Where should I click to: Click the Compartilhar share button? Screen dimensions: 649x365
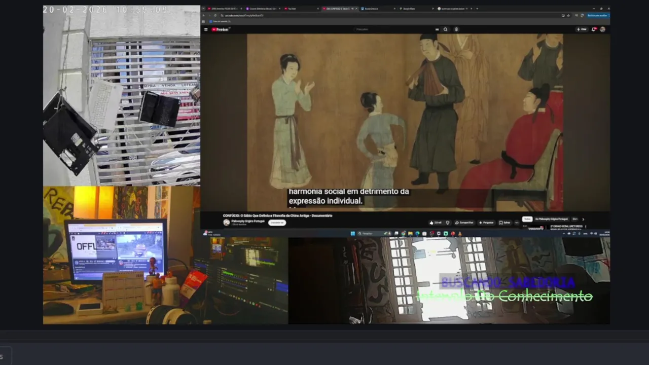click(x=464, y=223)
